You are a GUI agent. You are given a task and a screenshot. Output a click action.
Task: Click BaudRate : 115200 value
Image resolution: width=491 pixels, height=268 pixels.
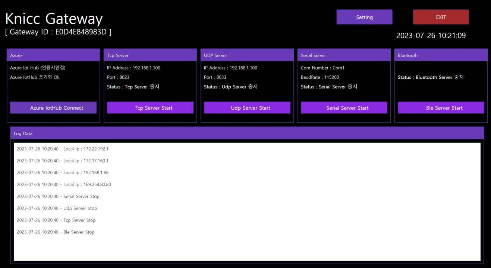pyautogui.click(x=320, y=77)
